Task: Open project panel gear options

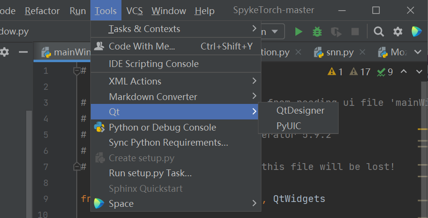Action: [5, 52]
